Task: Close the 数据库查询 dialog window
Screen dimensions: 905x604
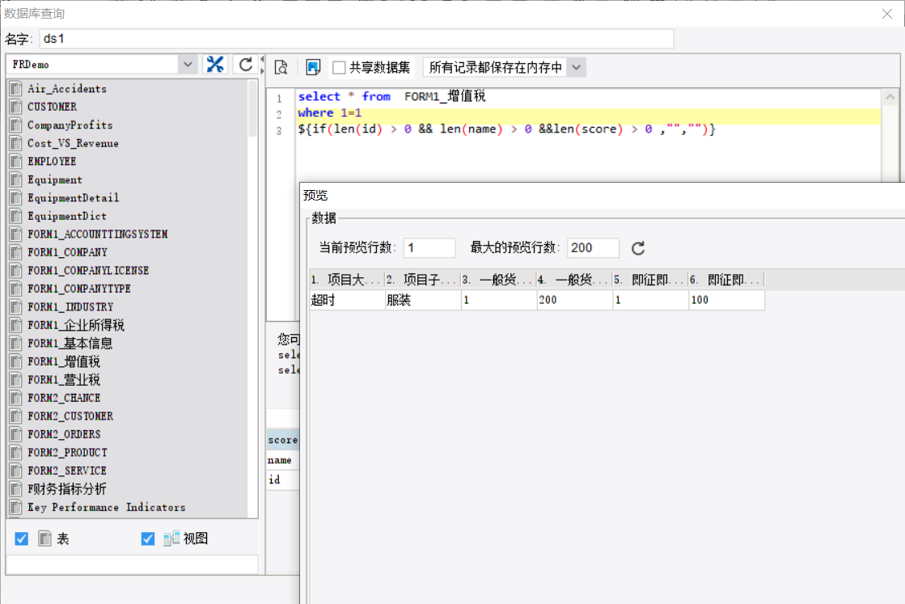Action: click(x=887, y=14)
